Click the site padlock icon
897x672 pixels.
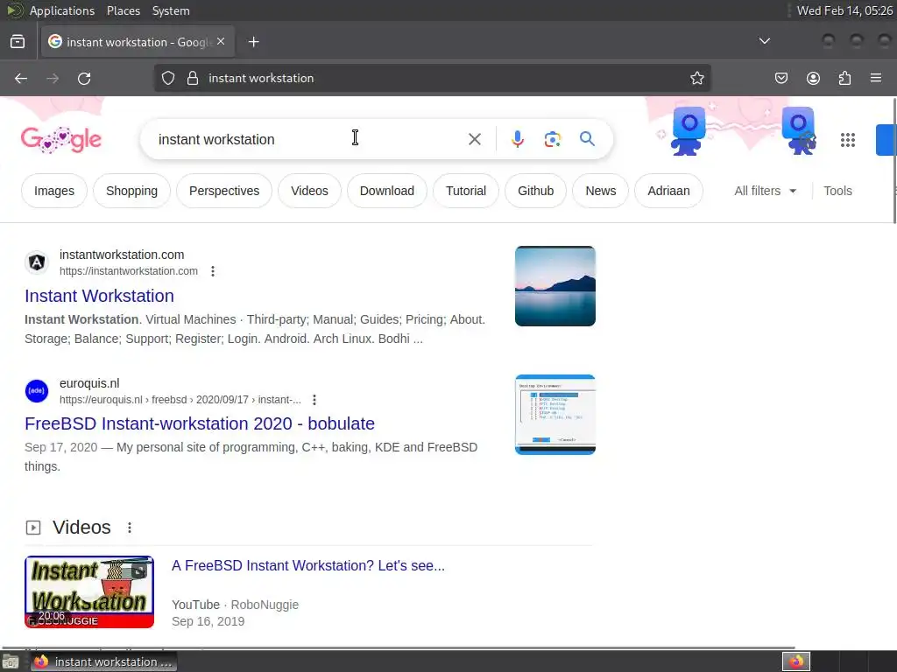click(193, 78)
